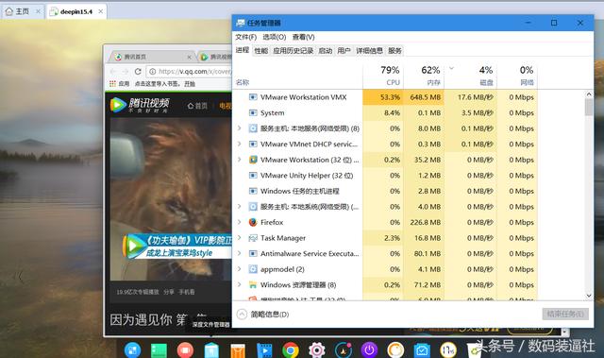Select the 腾讯首页 tab in Chrome
This screenshot has height=358, width=604.
pos(152,57)
